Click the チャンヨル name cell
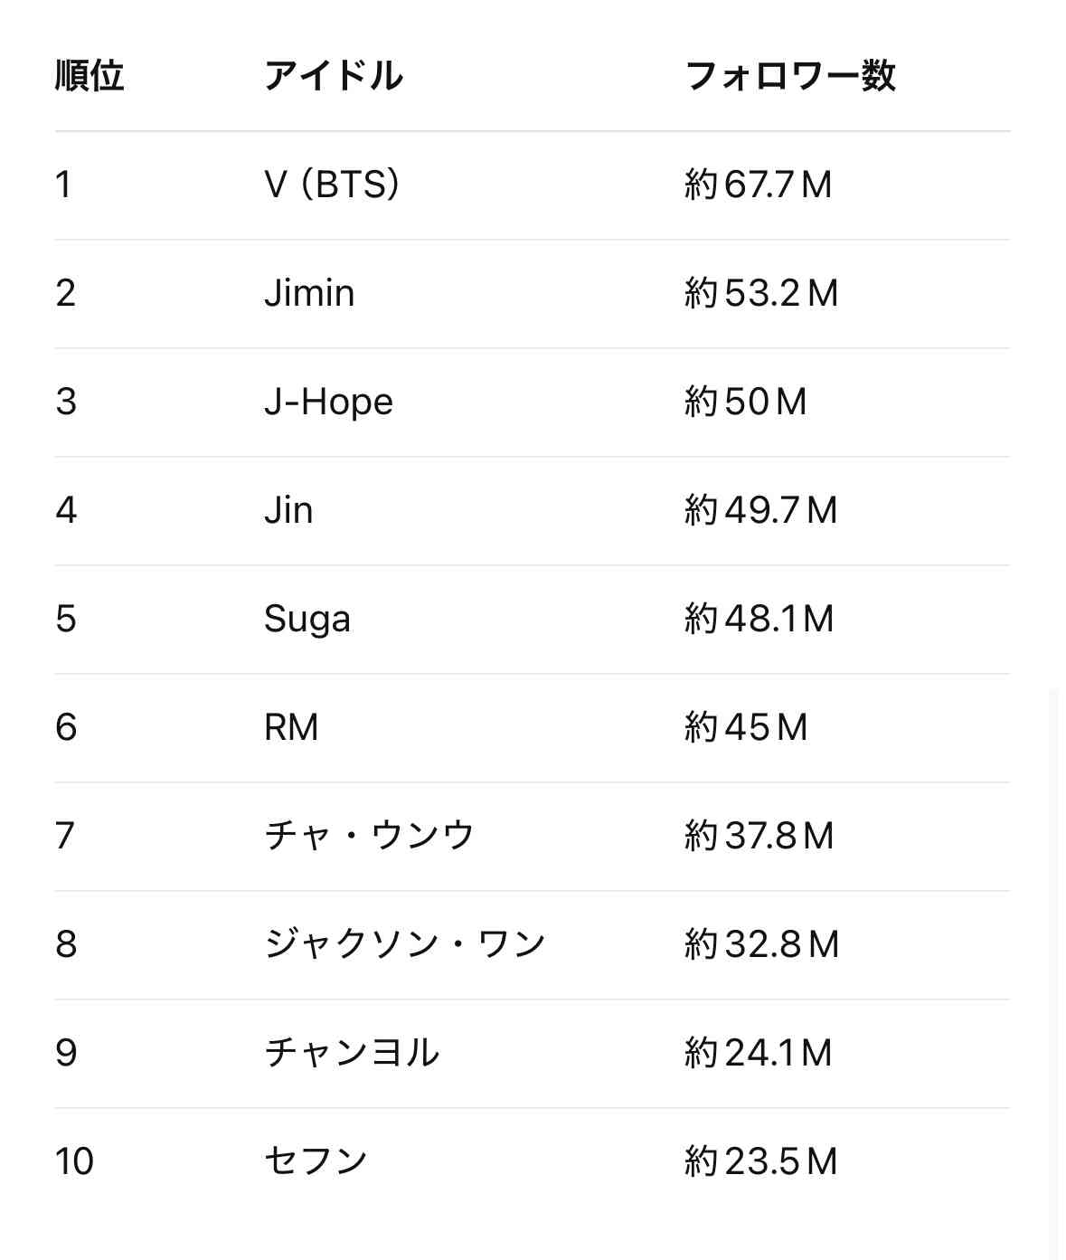This screenshot has width=1066, height=1260. tap(352, 1053)
